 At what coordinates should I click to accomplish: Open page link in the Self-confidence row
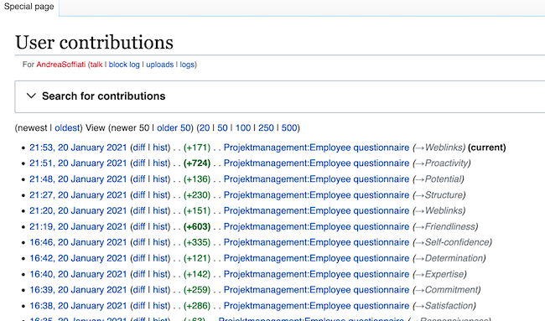pyautogui.click(x=316, y=242)
